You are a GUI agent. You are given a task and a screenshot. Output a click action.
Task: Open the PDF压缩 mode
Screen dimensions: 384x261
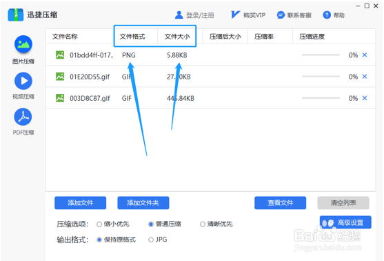(23, 122)
